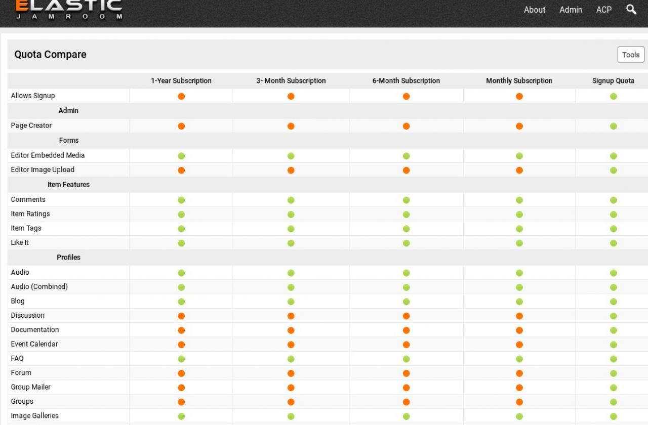Image resolution: width=648 pixels, height=425 pixels.
Task: Click Blog dot under Signup Quota
Action: [x=613, y=302]
